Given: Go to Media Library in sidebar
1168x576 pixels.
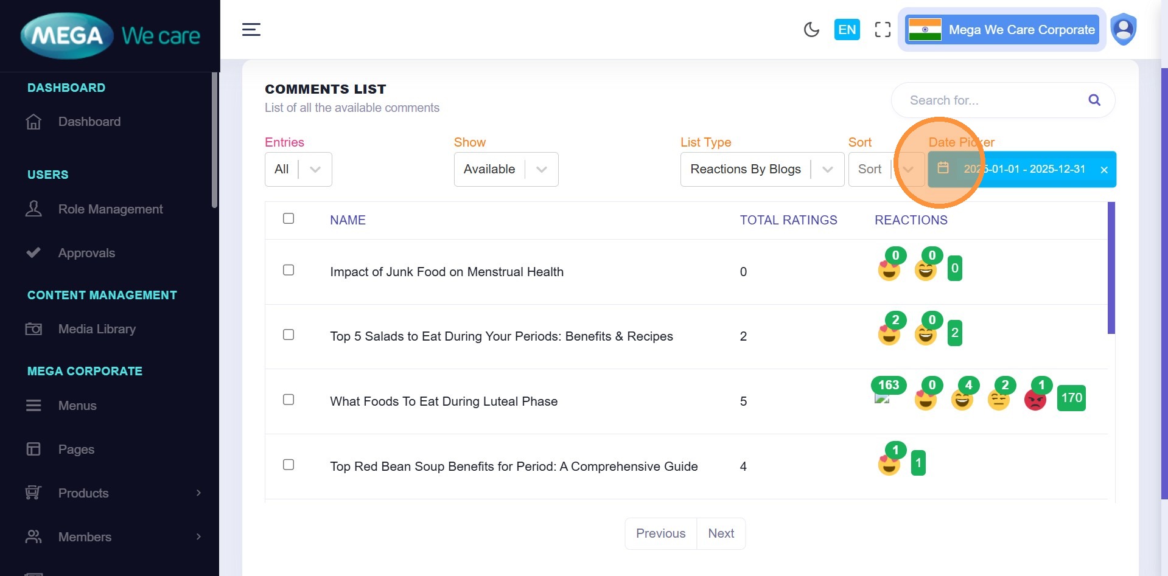Looking at the screenshot, I should click(97, 329).
